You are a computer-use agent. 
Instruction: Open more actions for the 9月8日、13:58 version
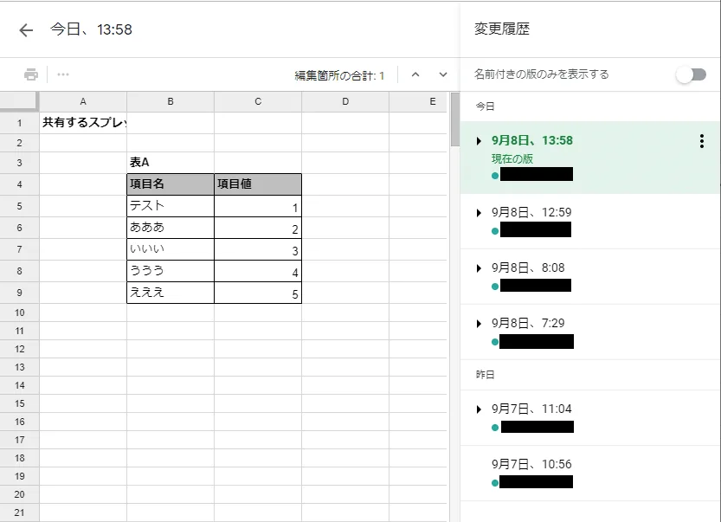click(x=702, y=141)
